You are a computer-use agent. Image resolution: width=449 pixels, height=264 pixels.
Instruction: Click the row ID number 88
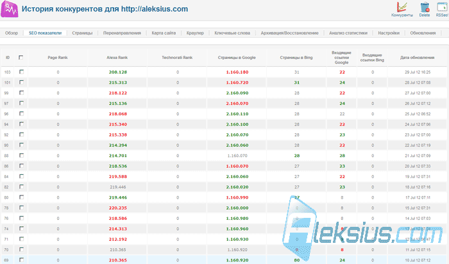(x=6, y=156)
